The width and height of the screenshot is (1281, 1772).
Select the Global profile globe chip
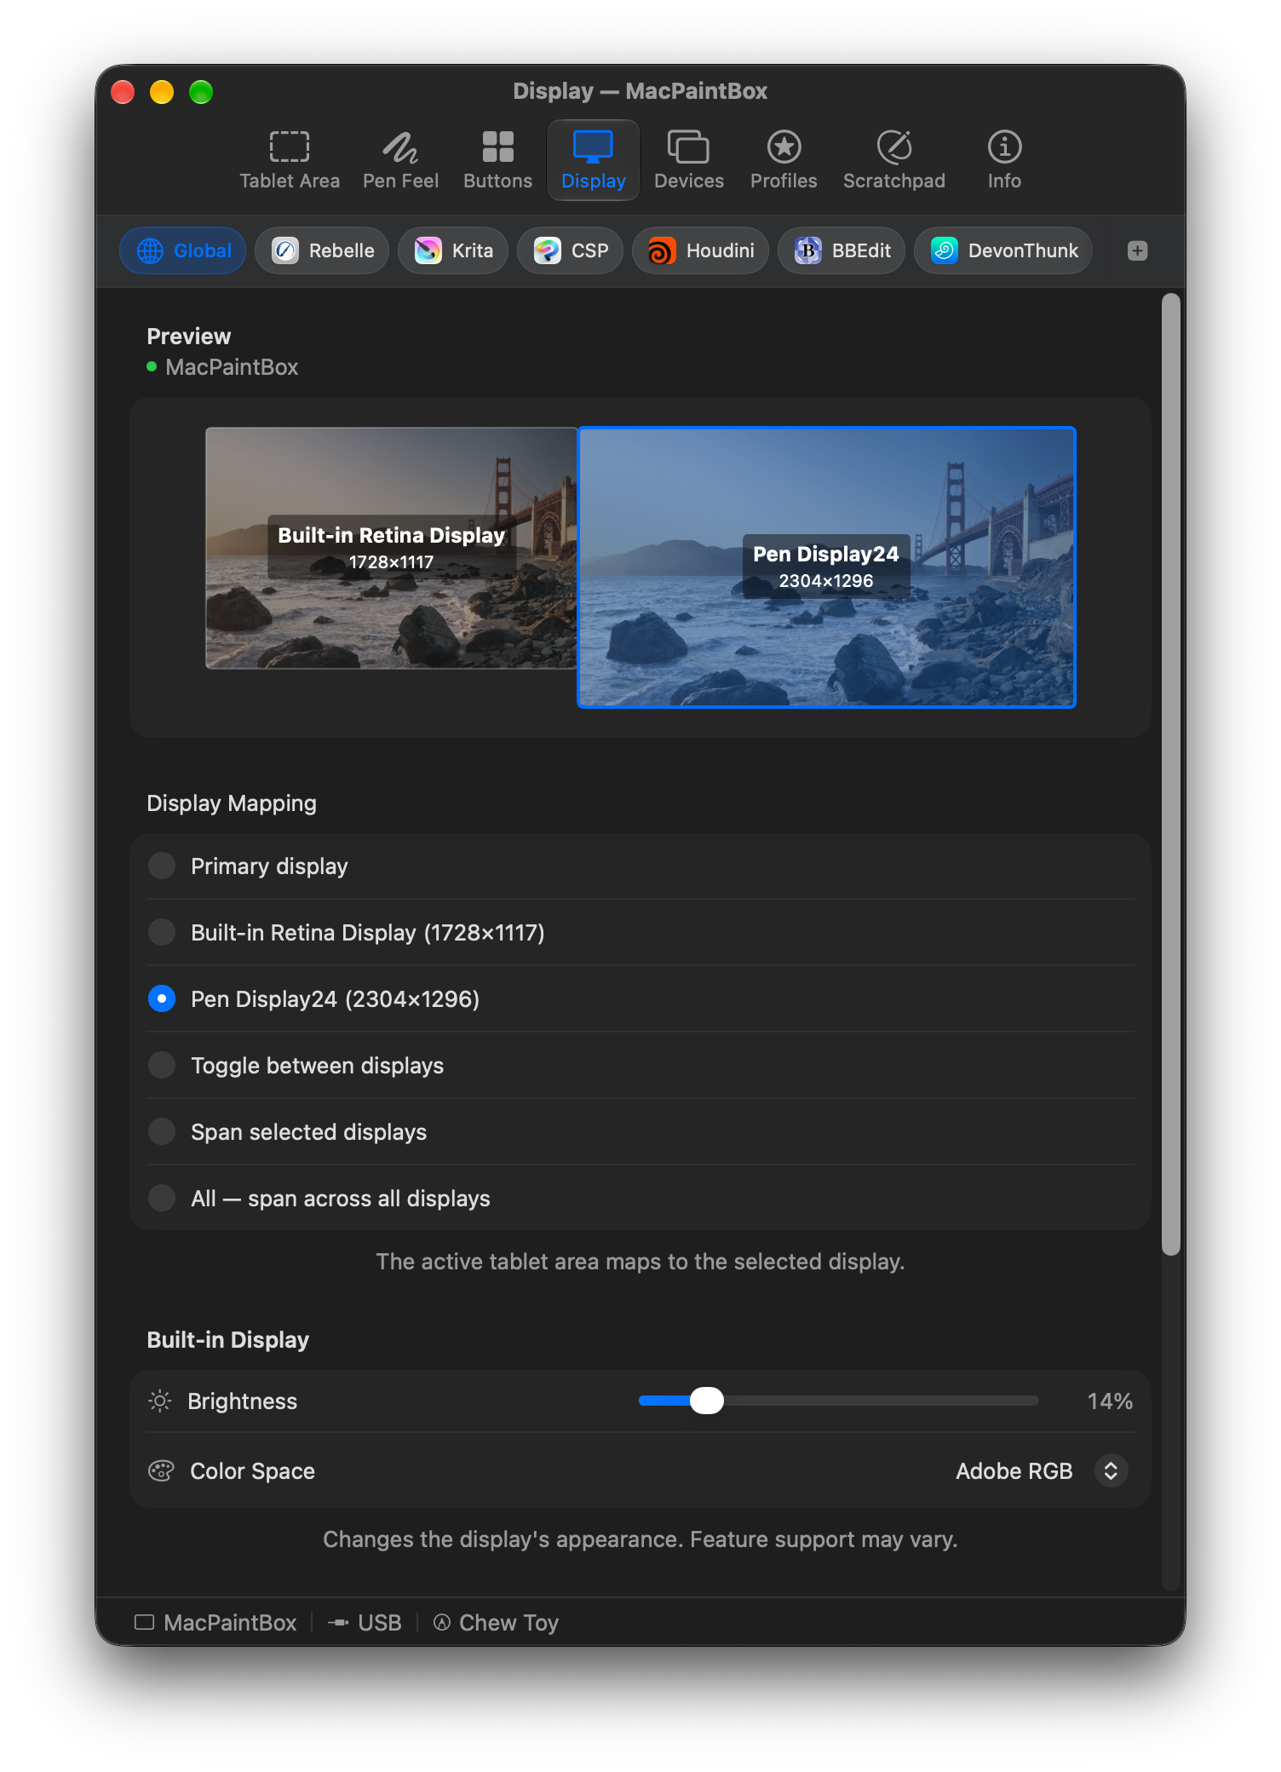183,250
